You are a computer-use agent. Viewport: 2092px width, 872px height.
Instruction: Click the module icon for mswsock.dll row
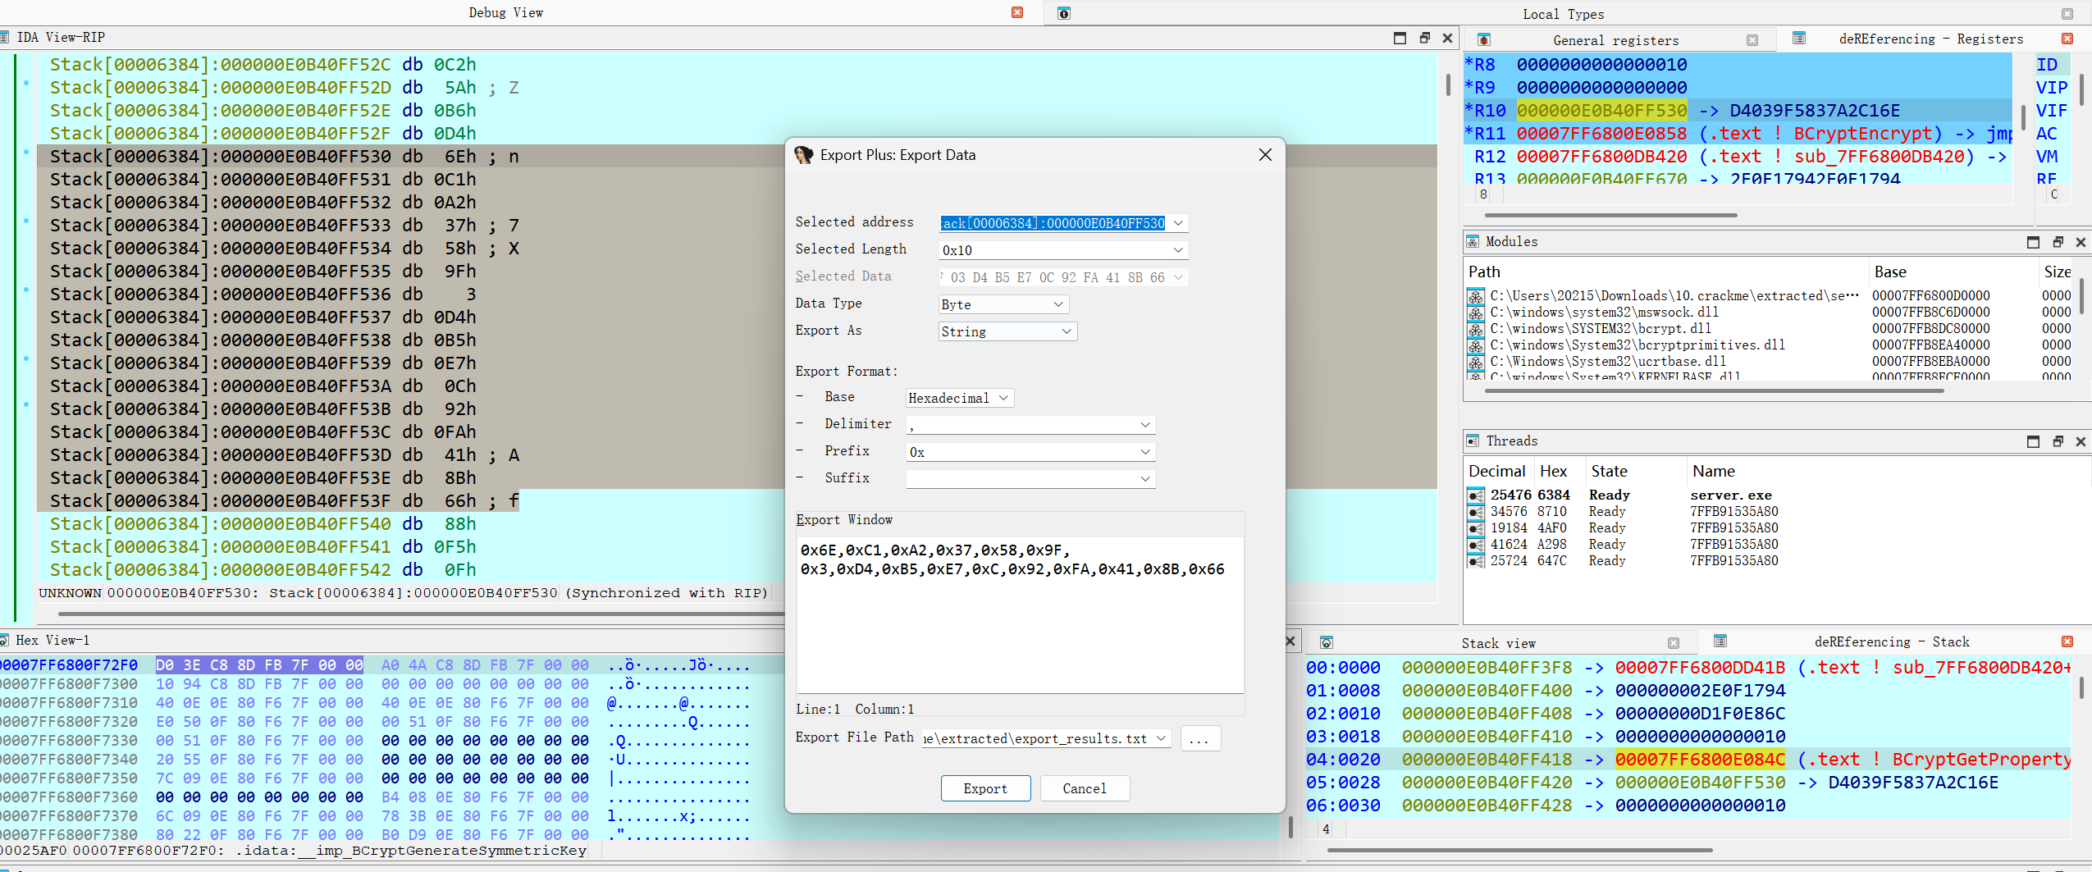[1476, 313]
